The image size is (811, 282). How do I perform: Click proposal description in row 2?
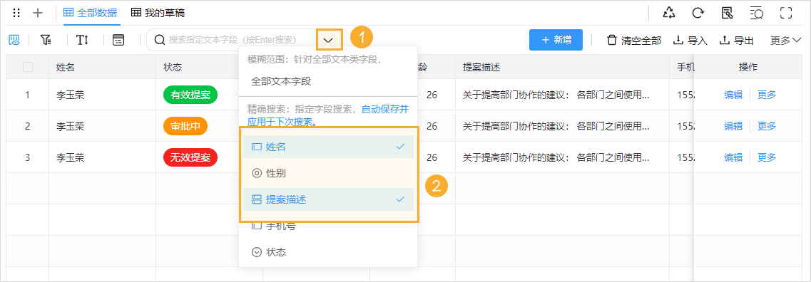(556, 127)
